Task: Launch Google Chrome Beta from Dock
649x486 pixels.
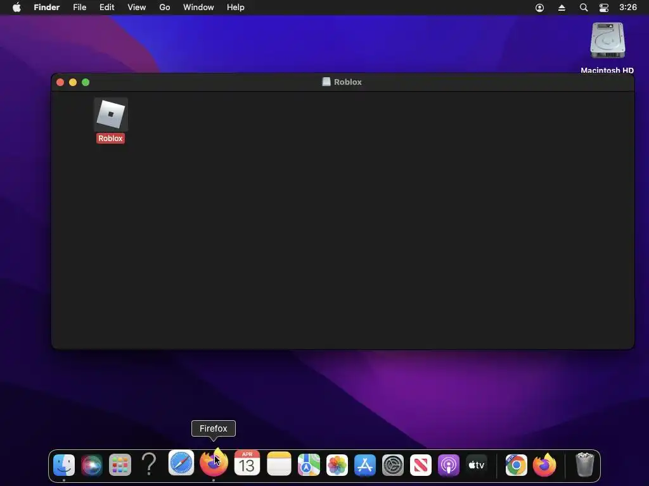Action: 516,464
